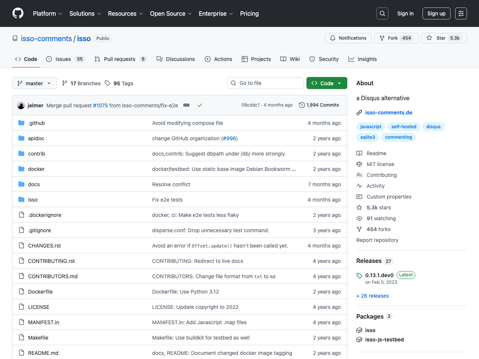Image resolution: width=479 pixels, height=359 pixels.
Task: Click jelmer's avatar thumbnail
Action: pyautogui.click(x=21, y=105)
